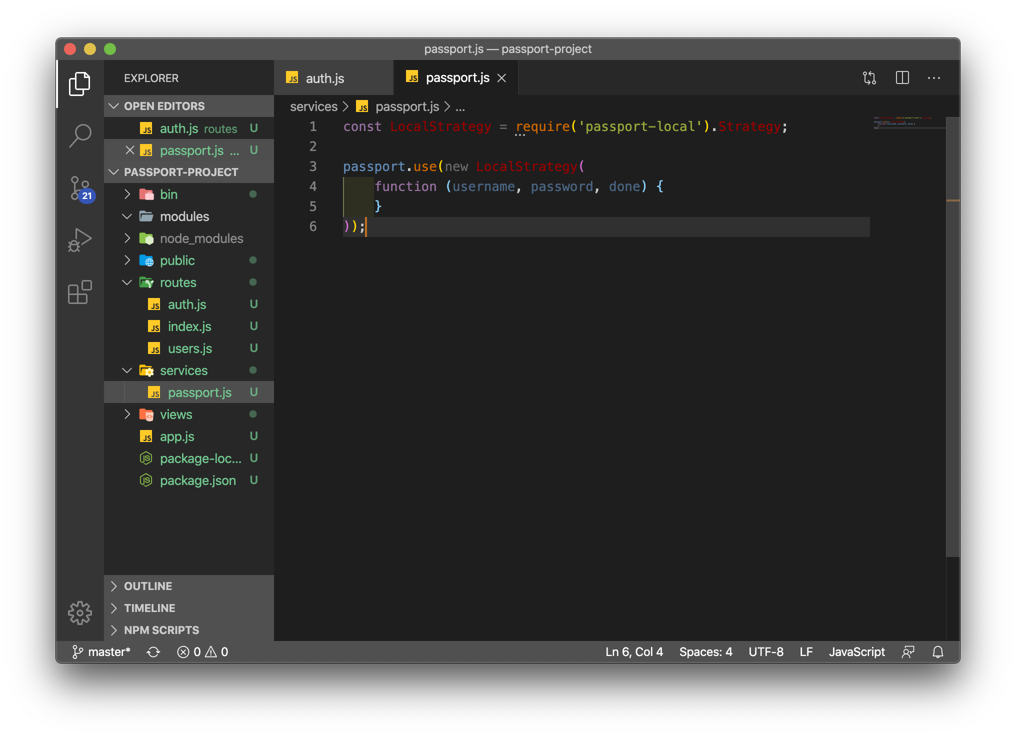This screenshot has width=1016, height=737.
Task: Open the notifications bell in the status bar
Action: click(x=937, y=652)
